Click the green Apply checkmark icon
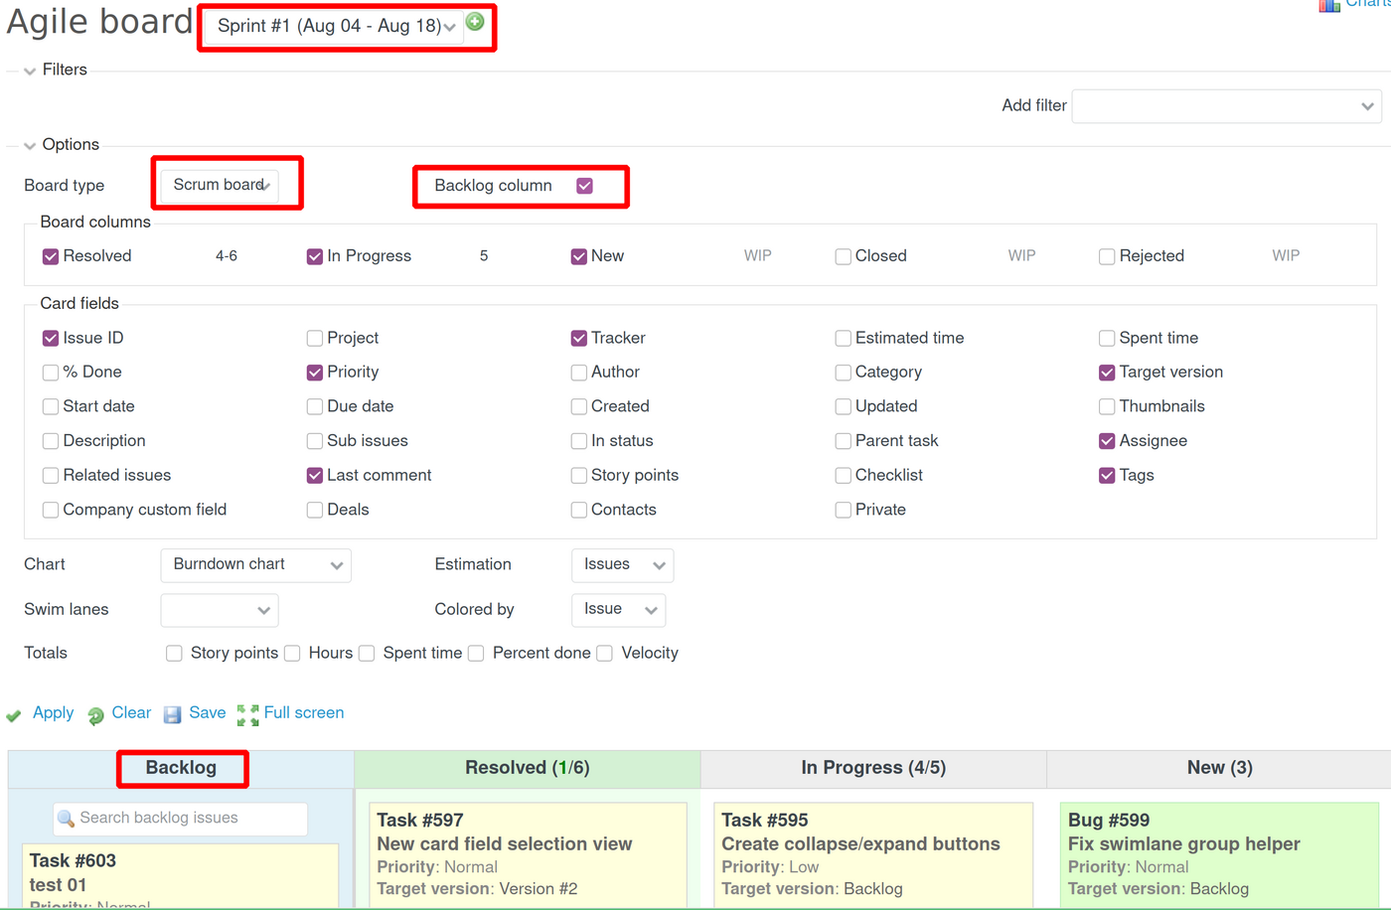 (14, 715)
